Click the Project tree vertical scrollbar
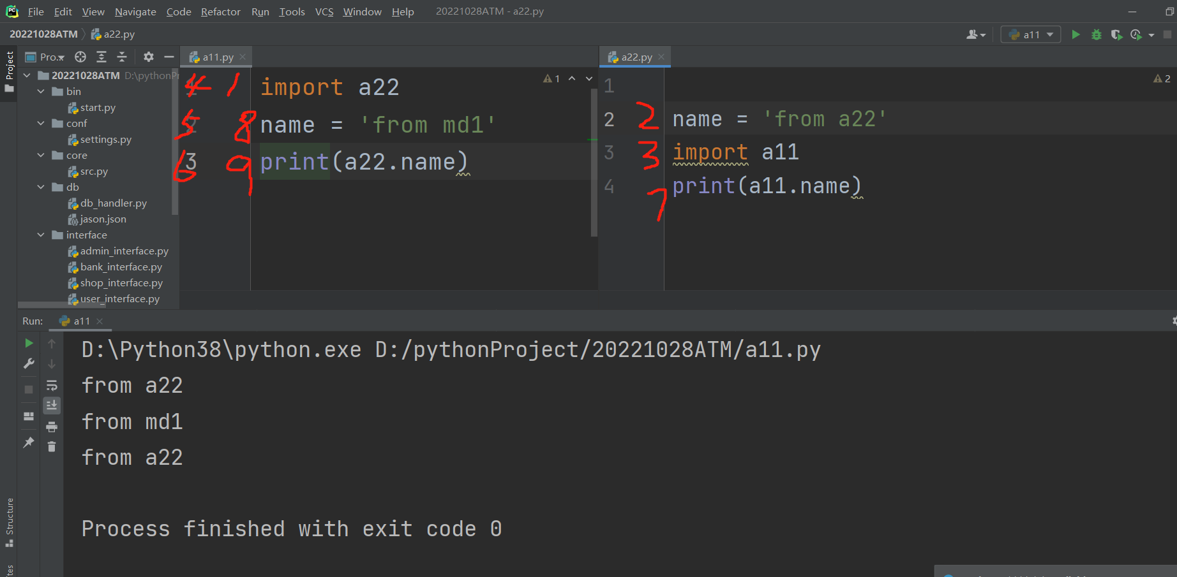This screenshot has height=577, width=1177. (175, 142)
